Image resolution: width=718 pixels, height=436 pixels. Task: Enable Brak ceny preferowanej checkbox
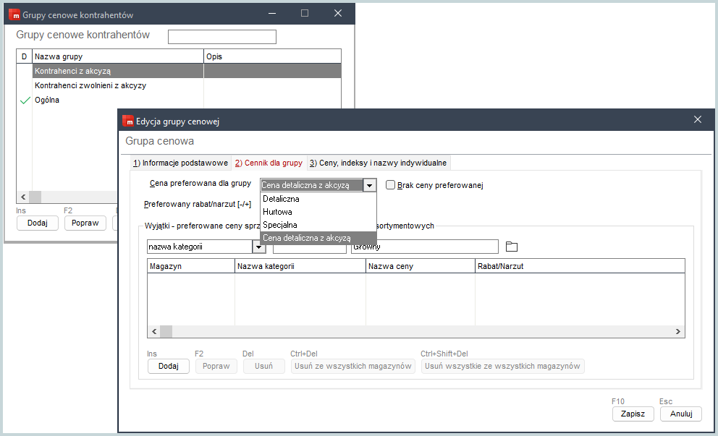click(390, 185)
